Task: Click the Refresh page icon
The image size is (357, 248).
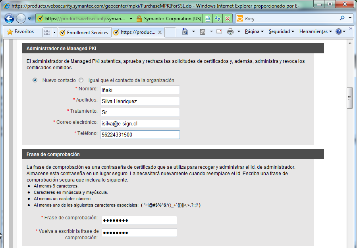Action: click(x=218, y=19)
